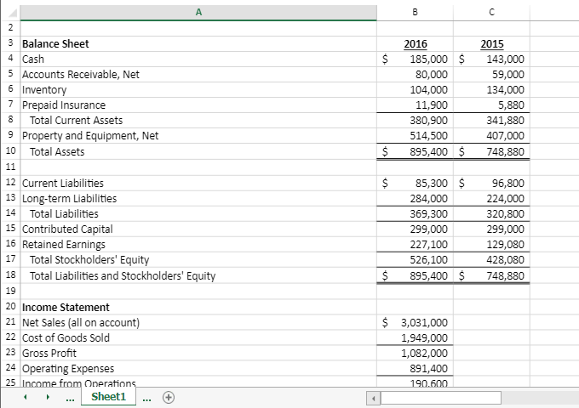Select "Total Liabilities" label in row 14
Viewport: 579px width, 408px height.
198,213
